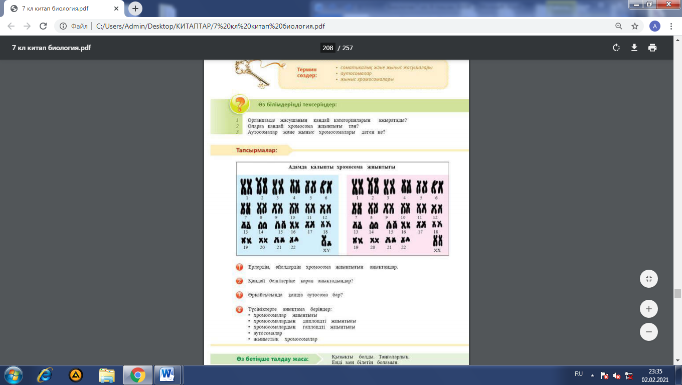
Task: Click the vertical scrollbar thumb
Action: click(x=677, y=294)
